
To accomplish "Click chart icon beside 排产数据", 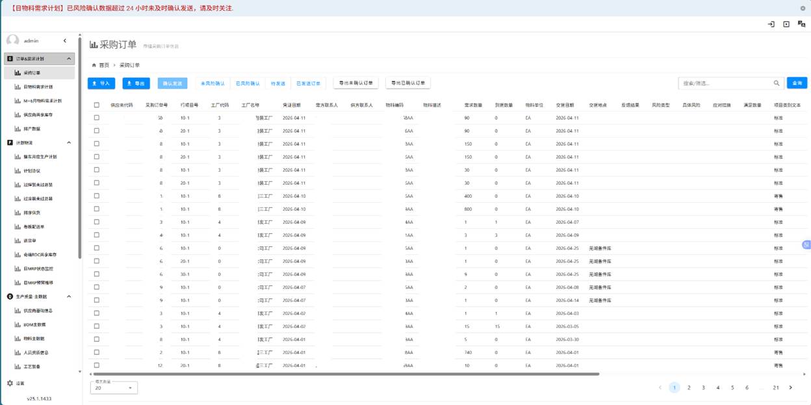I will pos(18,129).
